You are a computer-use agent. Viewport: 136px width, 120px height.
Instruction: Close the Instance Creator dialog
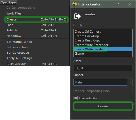pyautogui.click(x=130, y=4)
